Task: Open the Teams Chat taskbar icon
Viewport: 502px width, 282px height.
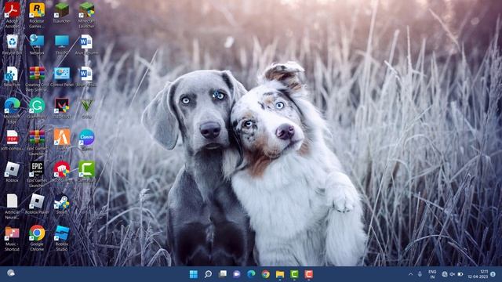Action: pos(237,274)
